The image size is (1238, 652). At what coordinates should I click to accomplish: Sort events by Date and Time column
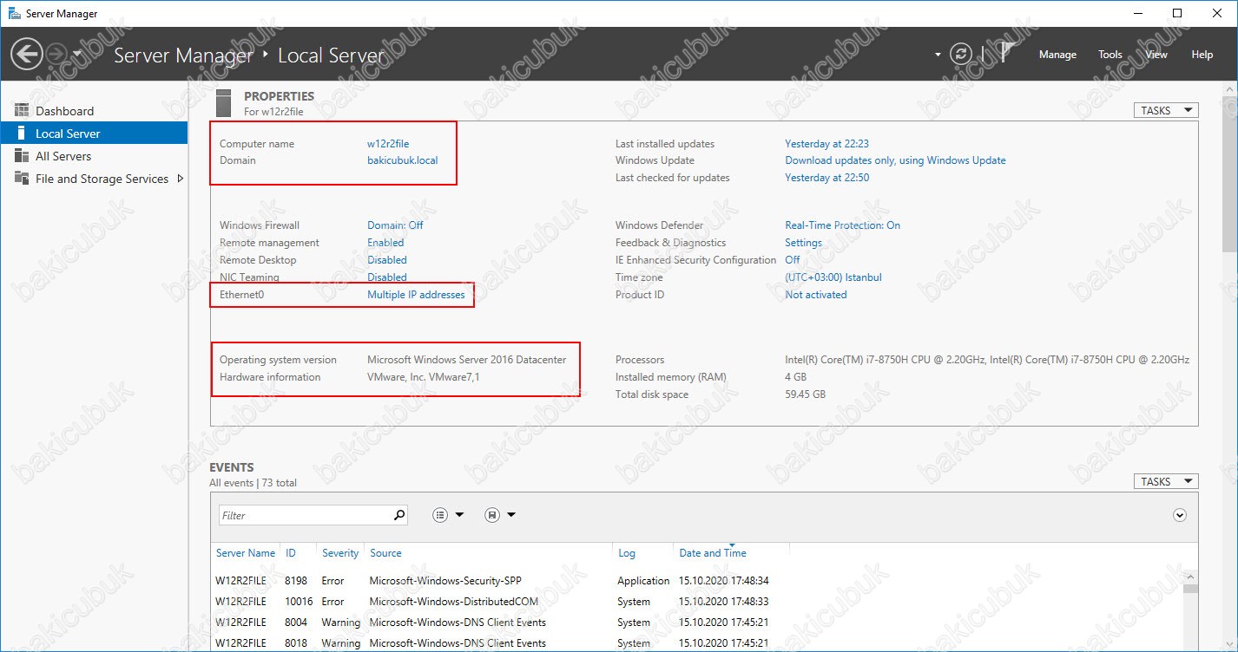[x=713, y=553]
